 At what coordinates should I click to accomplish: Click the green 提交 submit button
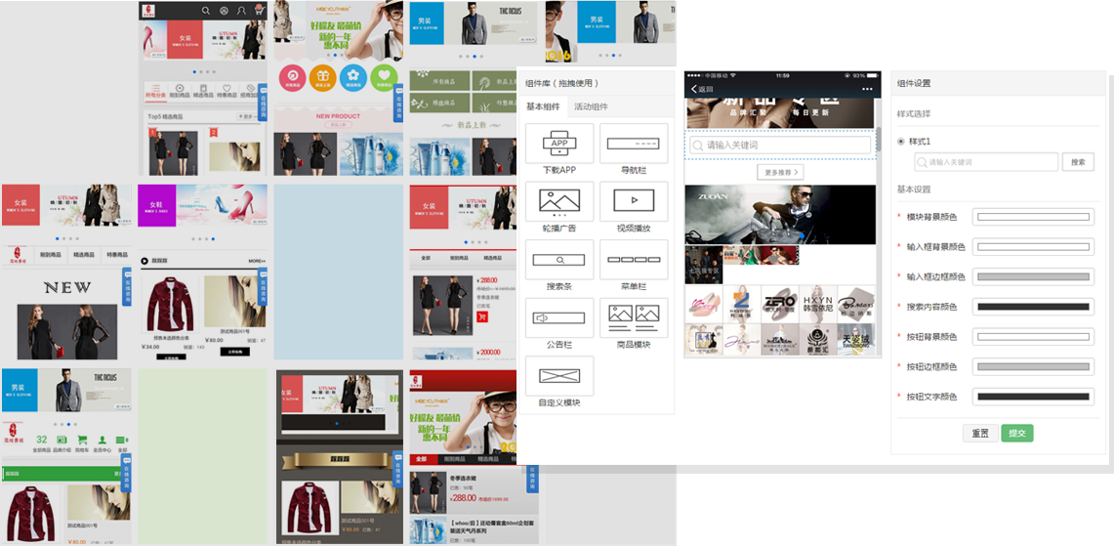pyautogui.click(x=1016, y=433)
